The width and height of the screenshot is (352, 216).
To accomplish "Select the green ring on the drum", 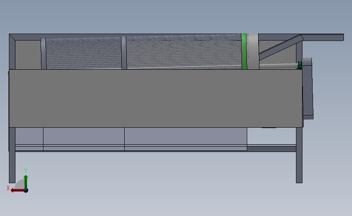I will (244, 51).
